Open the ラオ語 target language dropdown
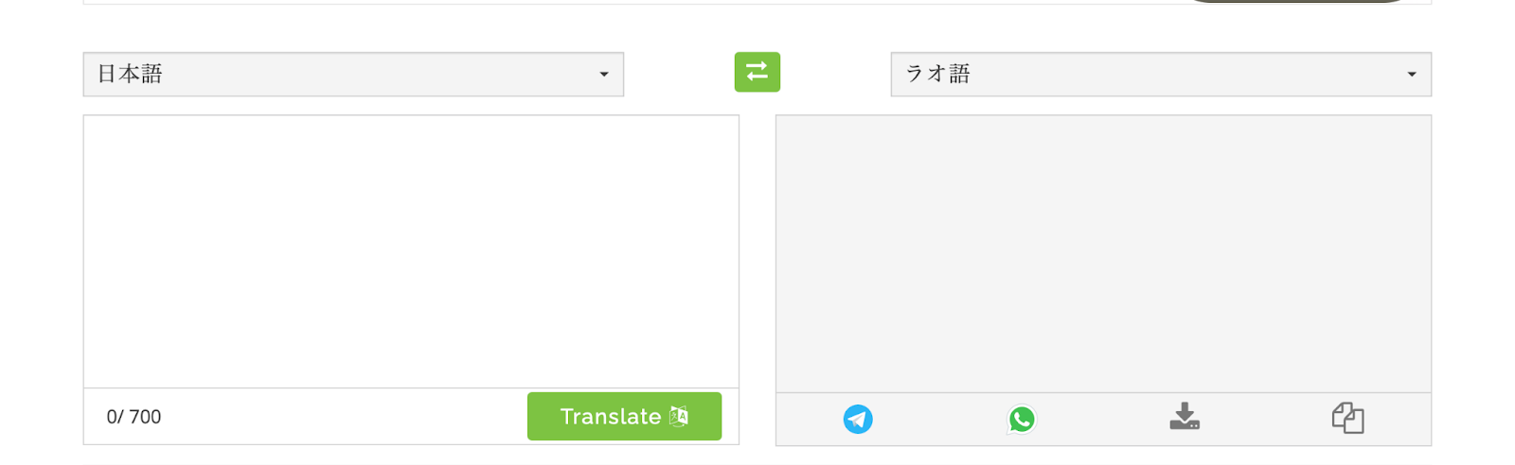The height and width of the screenshot is (465, 1515). (1160, 74)
